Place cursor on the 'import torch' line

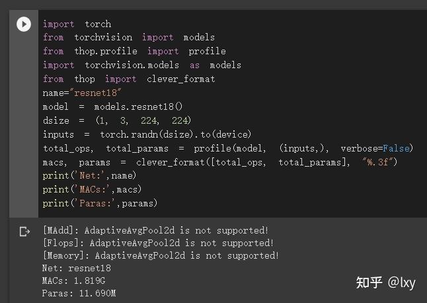pyautogui.click(x=77, y=24)
